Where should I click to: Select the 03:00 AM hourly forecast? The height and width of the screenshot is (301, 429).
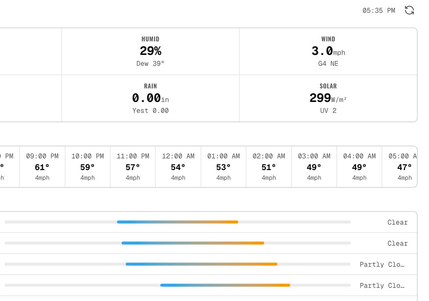click(314, 167)
